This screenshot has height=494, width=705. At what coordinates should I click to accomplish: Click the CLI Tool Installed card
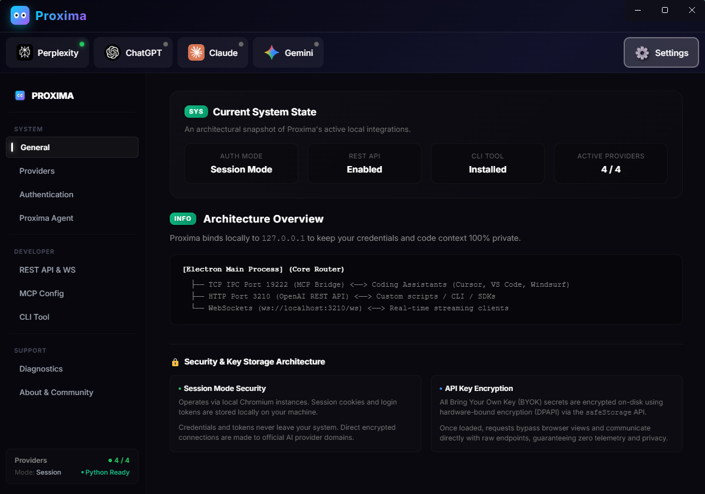tap(488, 163)
